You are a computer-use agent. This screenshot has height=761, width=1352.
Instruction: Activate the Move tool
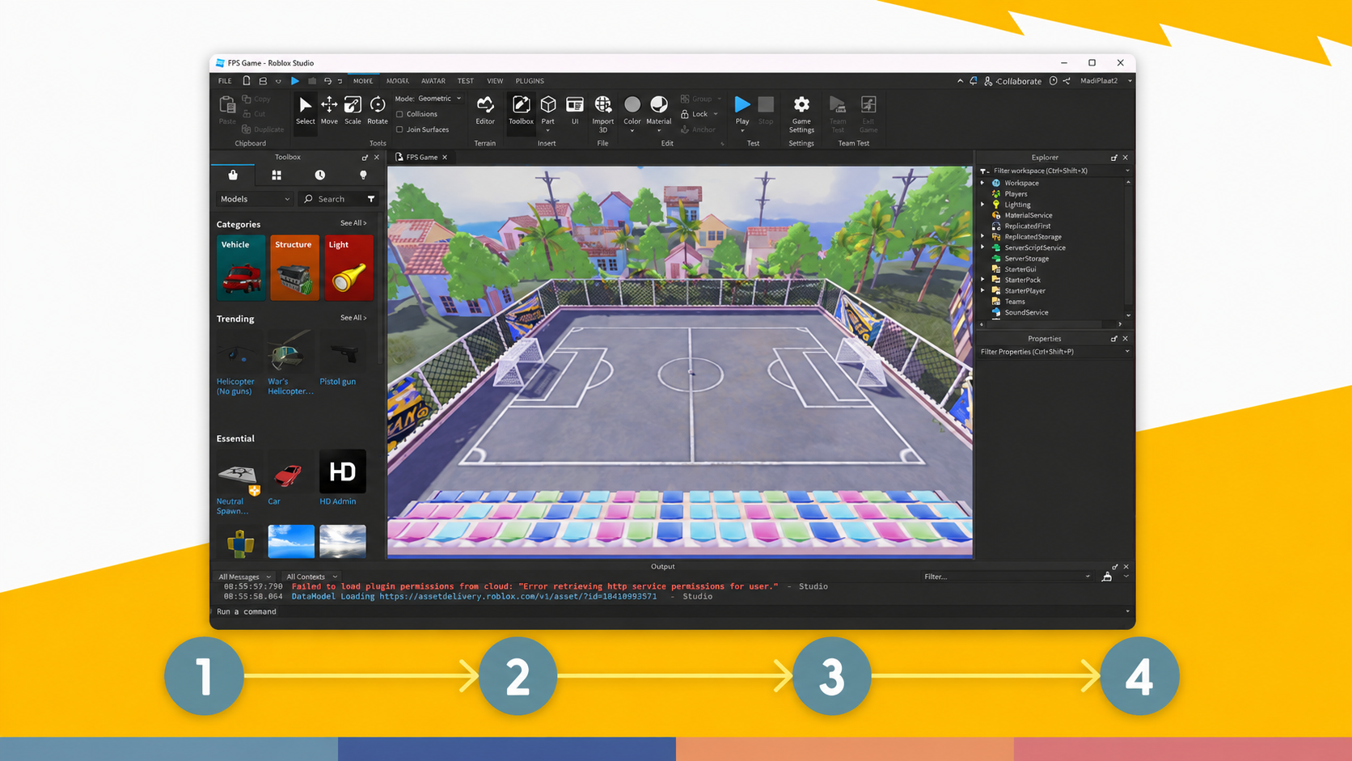click(x=329, y=111)
